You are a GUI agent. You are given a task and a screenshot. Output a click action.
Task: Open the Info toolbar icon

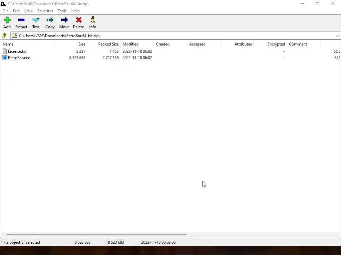[x=93, y=20]
